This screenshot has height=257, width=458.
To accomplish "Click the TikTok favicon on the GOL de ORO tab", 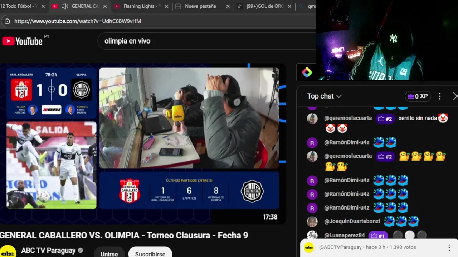I will 240,6.
